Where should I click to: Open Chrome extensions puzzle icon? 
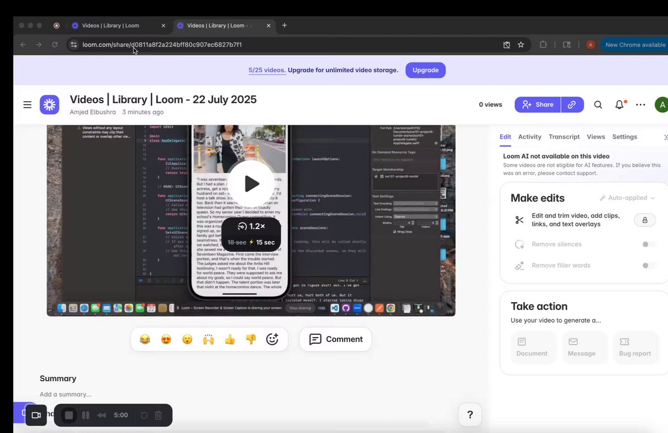543,45
